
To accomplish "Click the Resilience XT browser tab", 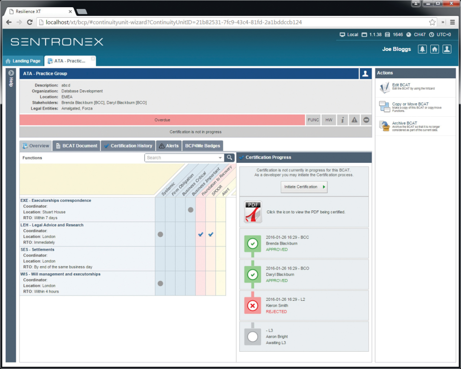I will (x=39, y=12).
